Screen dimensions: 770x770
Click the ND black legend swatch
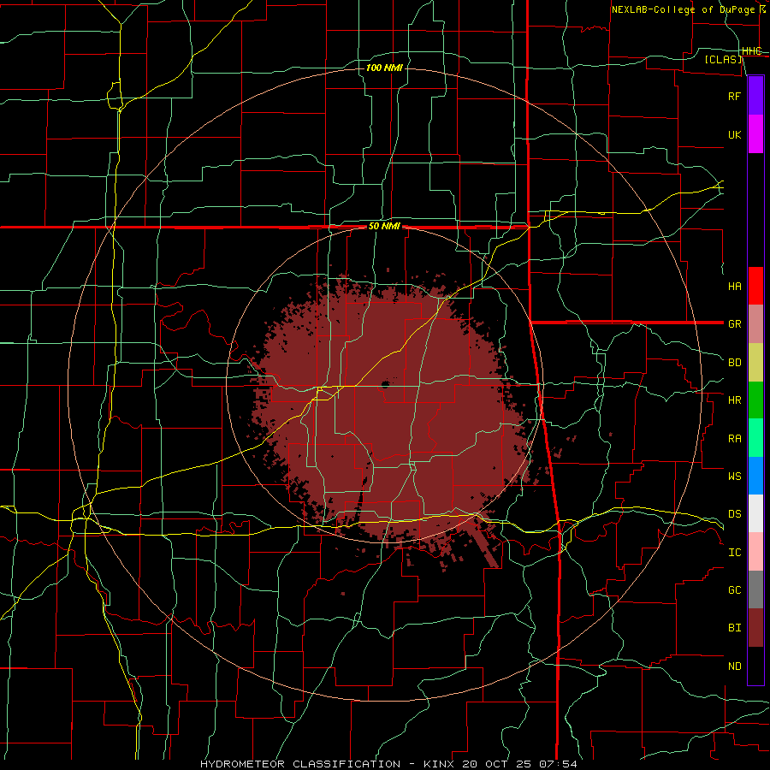pos(755,666)
